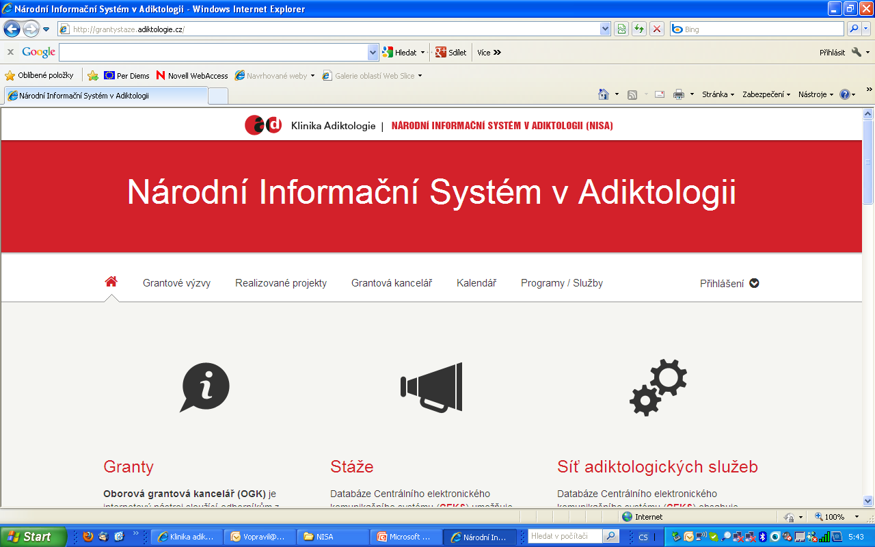Open the Per Diems favorite link
The height and width of the screenshot is (547, 875).
(x=126, y=75)
